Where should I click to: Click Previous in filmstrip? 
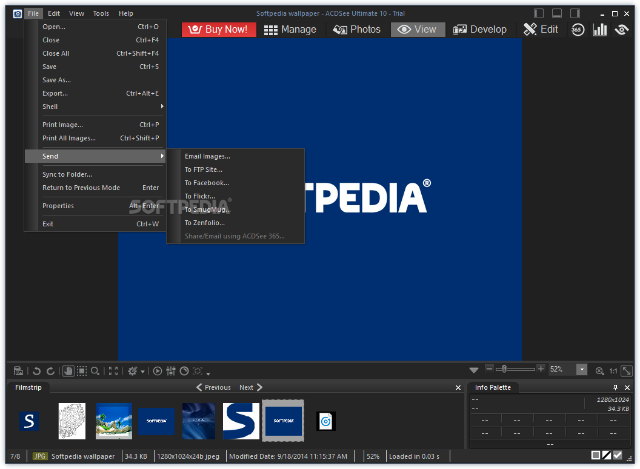click(x=213, y=387)
